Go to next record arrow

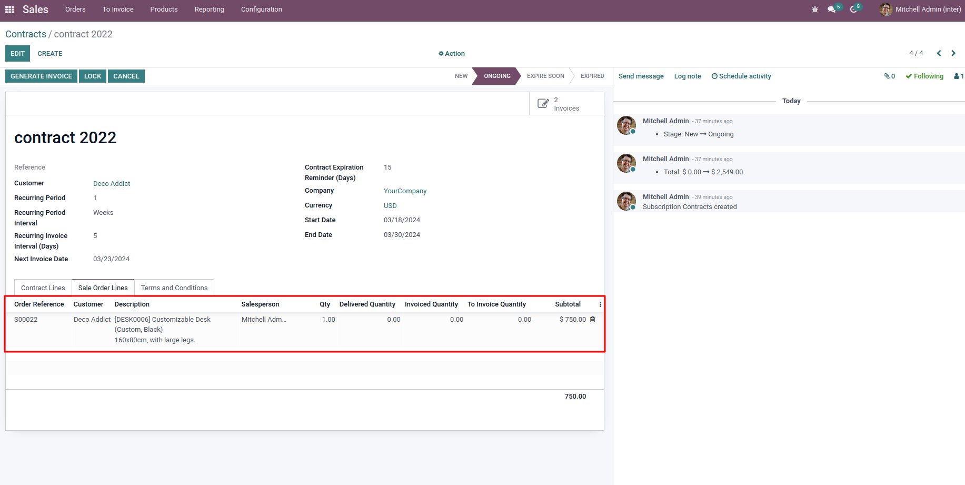[x=953, y=53]
